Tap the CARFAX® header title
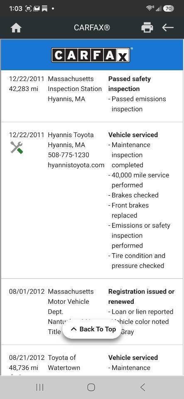 (x=92, y=27)
